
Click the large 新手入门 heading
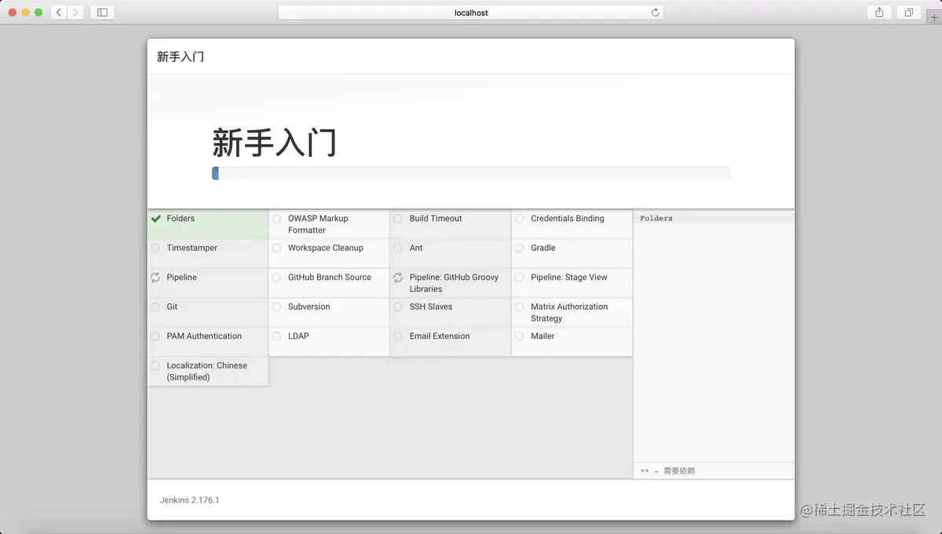click(x=275, y=143)
